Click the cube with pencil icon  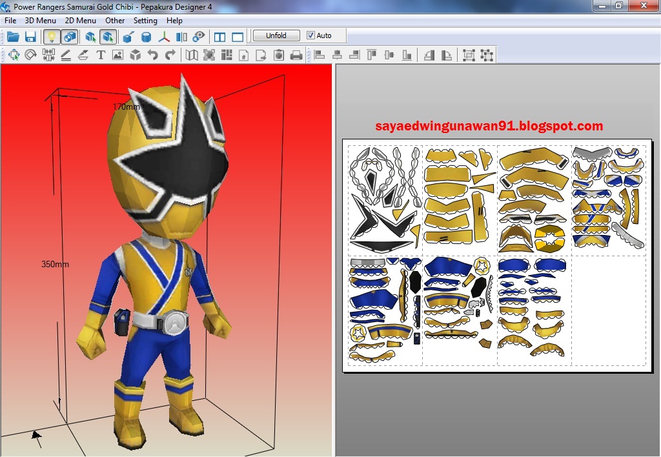point(128,37)
